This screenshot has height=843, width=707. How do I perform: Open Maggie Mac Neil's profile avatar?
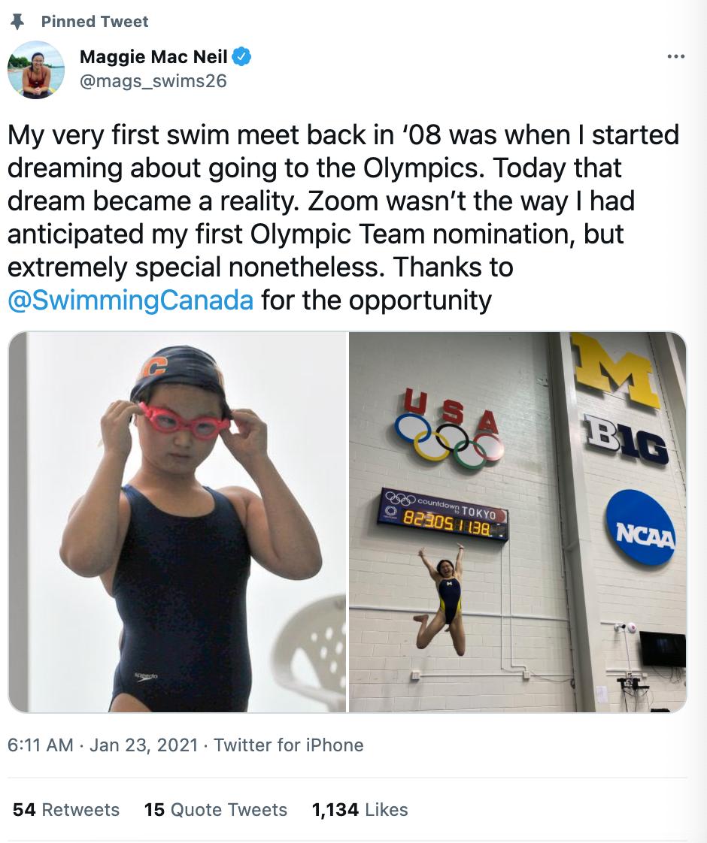pyautogui.click(x=36, y=69)
